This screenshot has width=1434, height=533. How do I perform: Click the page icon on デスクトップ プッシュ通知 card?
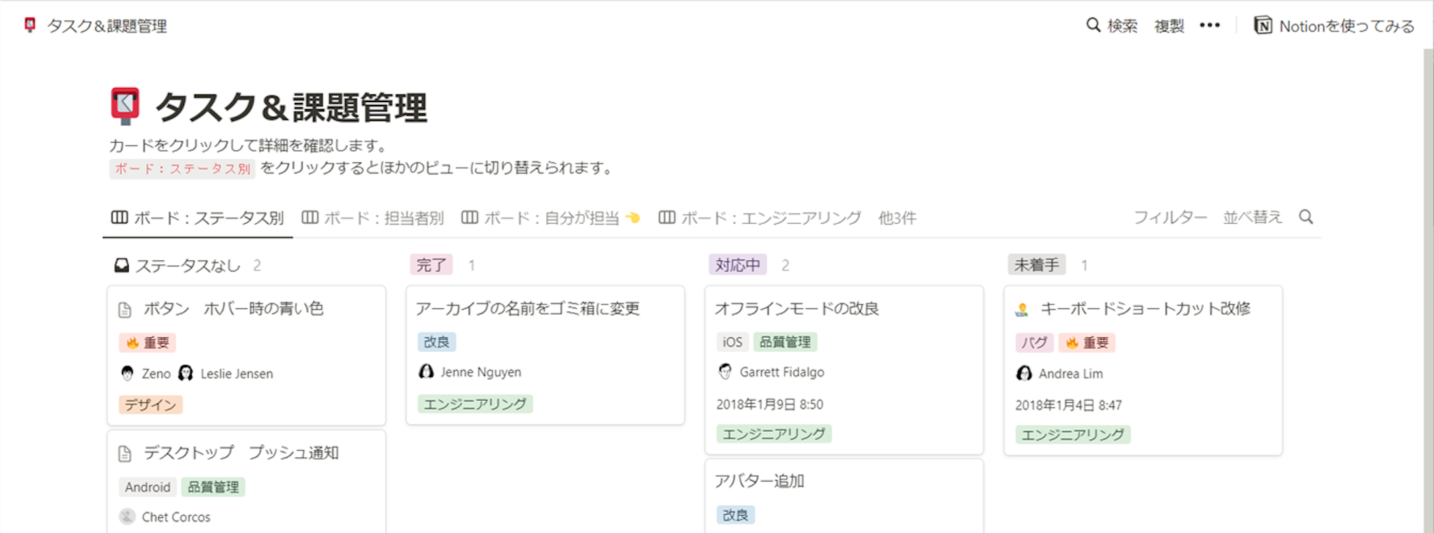click(x=125, y=454)
